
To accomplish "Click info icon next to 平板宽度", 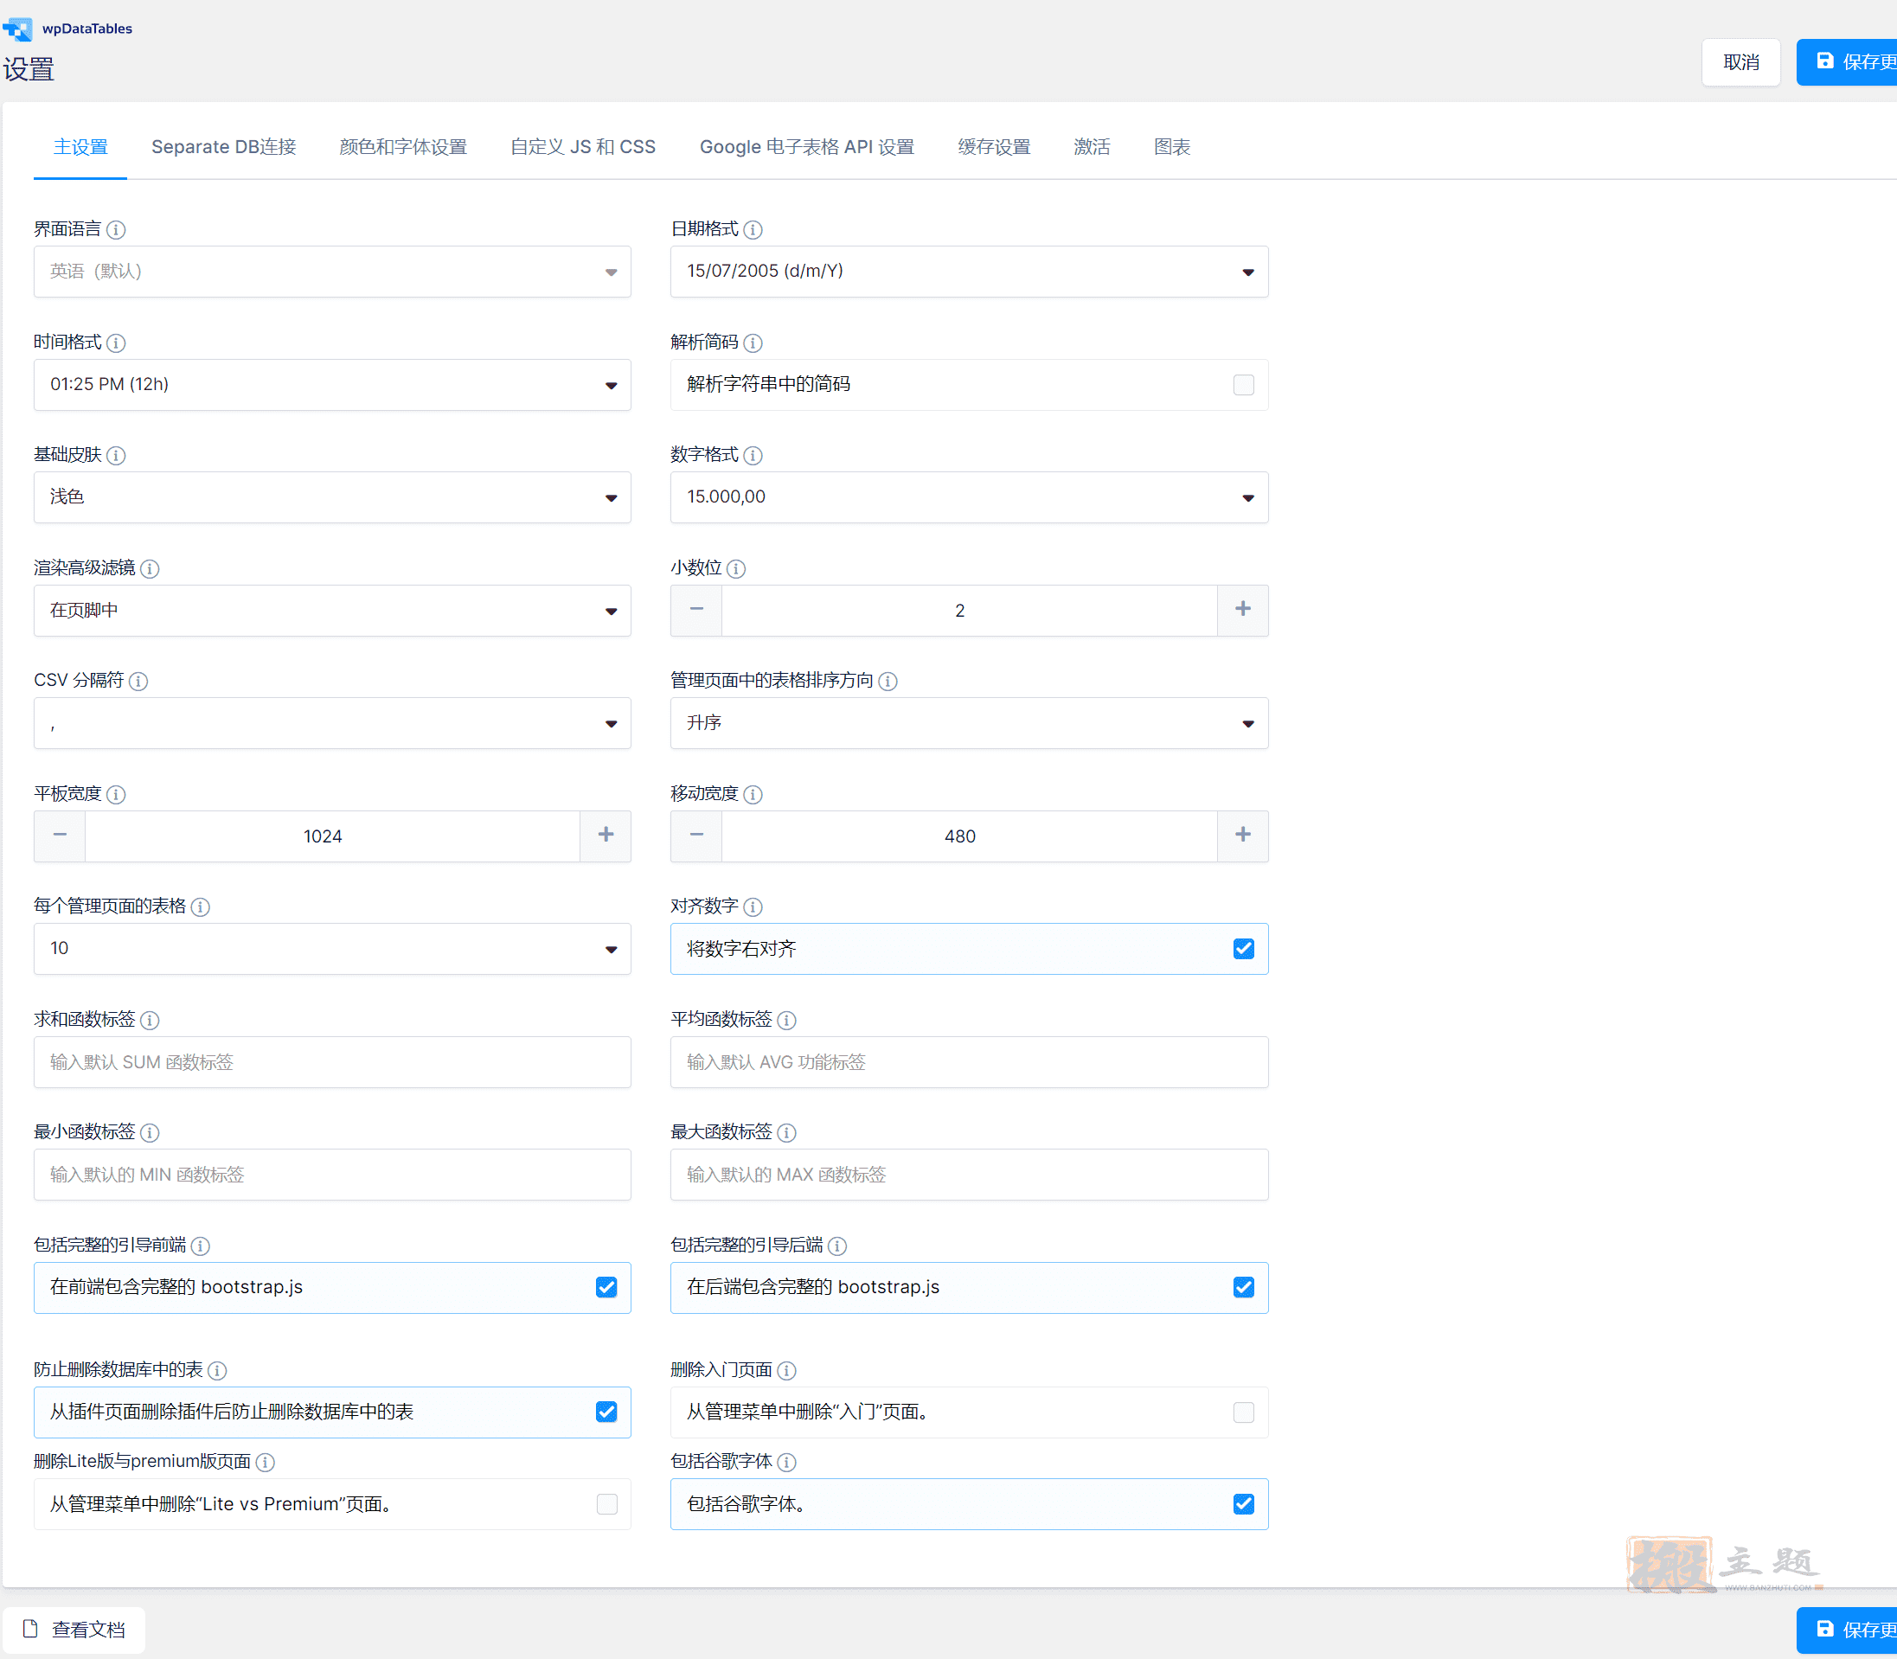I will point(116,794).
